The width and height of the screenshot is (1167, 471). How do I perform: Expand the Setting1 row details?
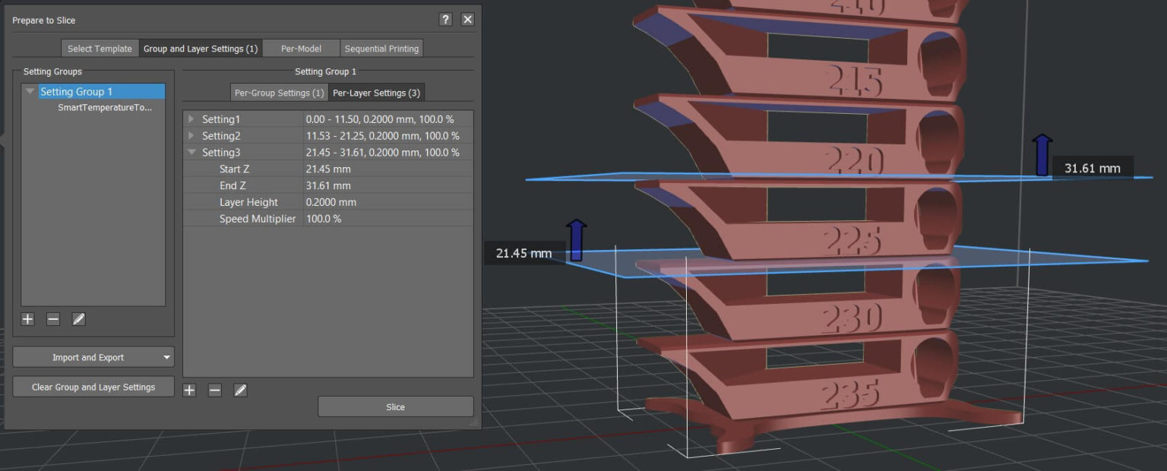tap(192, 119)
